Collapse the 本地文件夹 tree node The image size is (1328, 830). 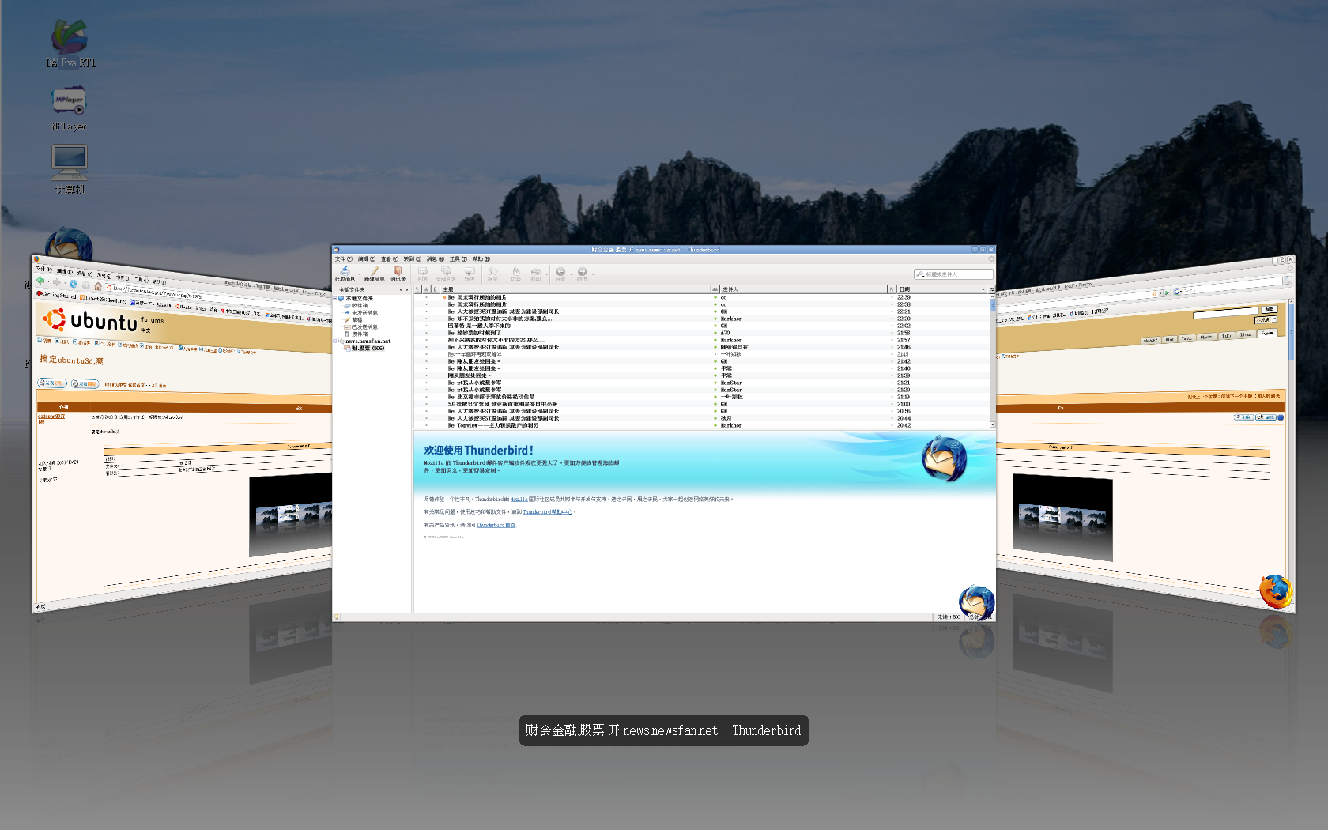335,298
